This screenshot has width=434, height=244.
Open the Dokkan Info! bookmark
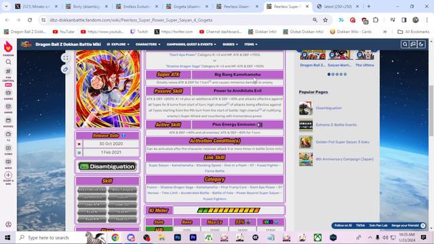pos(262,32)
